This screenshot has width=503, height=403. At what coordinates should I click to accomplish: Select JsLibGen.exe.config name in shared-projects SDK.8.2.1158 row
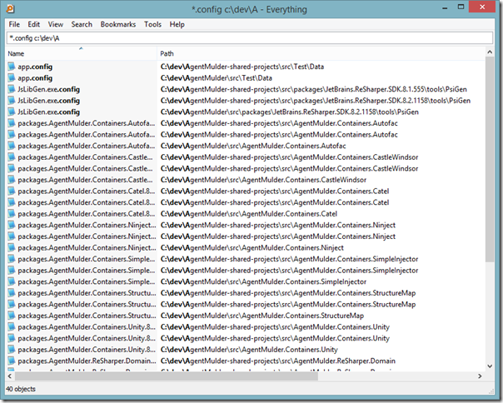coord(49,101)
